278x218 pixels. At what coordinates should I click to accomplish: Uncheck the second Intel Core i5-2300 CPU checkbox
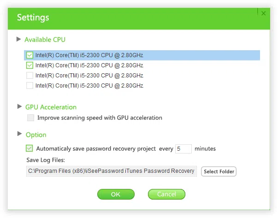click(30, 65)
